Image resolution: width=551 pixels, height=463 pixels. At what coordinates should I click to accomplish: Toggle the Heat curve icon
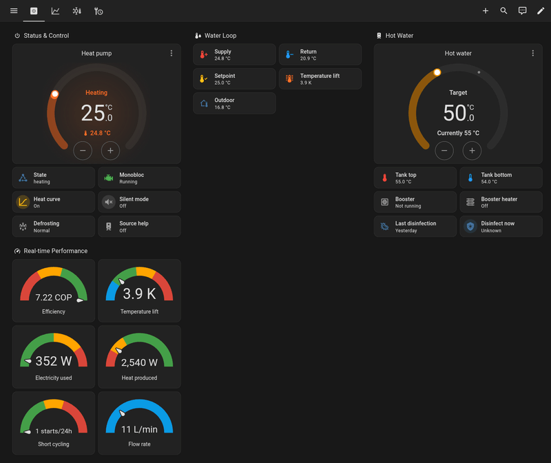[x=23, y=202]
